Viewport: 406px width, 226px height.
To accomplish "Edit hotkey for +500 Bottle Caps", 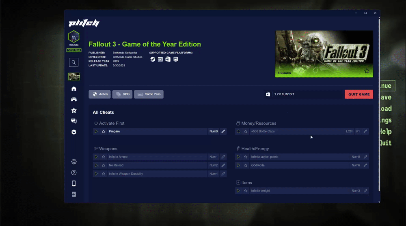I will pos(365,131).
